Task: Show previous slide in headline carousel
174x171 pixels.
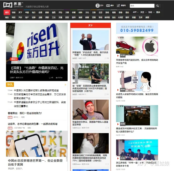Action: click(x=12, y=45)
